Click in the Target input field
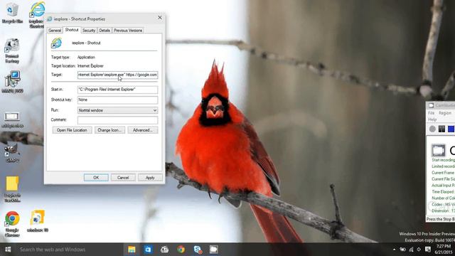This screenshot has height=256, width=455. [x=117, y=75]
